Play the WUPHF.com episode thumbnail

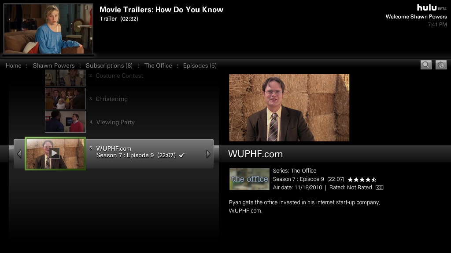click(55, 154)
